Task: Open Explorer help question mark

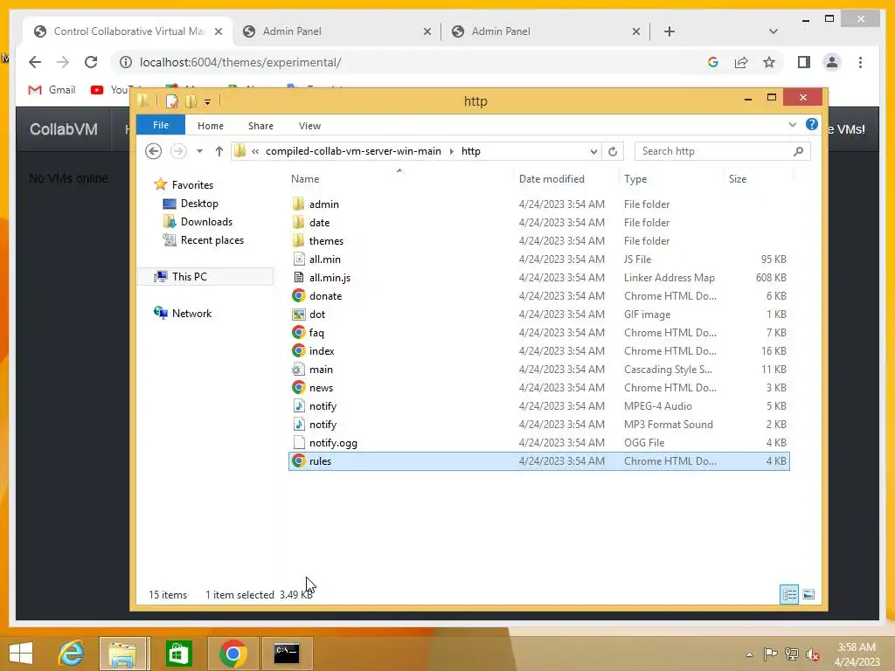Action: pyautogui.click(x=812, y=124)
